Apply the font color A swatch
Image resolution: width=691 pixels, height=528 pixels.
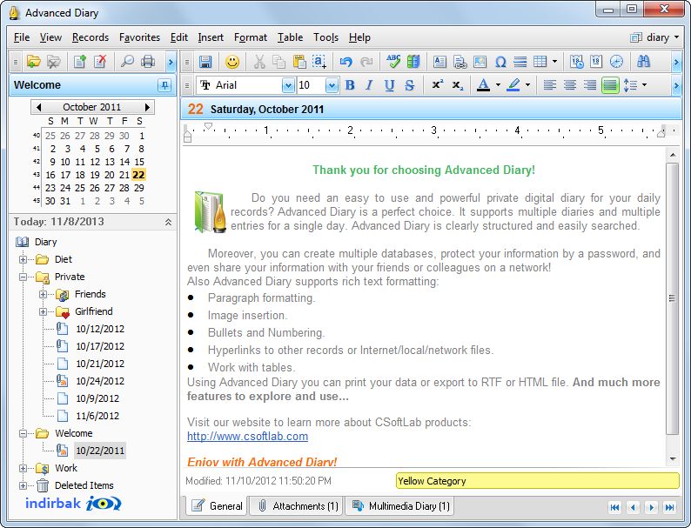(x=483, y=85)
